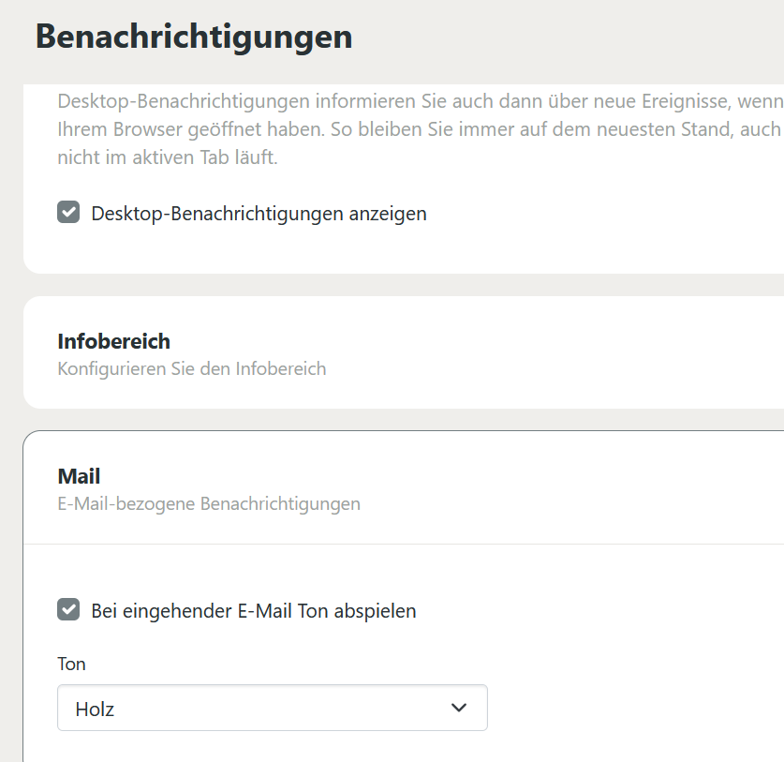This screenshot has width=784, height=762.
Task: Open the Ton dropdown showing Holz
Action: click(272, 709)
